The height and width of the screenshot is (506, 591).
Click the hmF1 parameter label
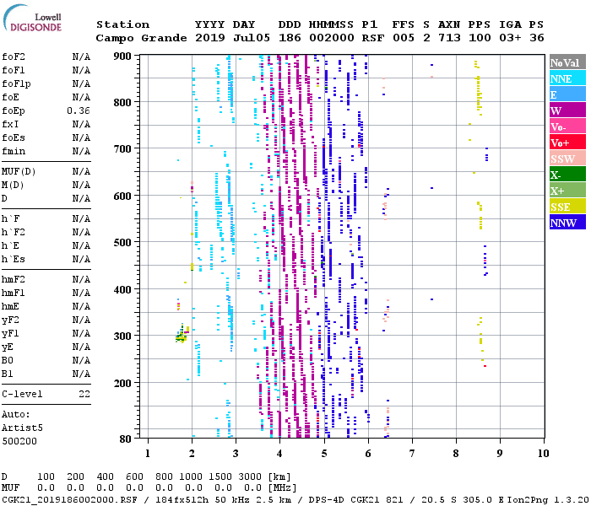point(14,293)
